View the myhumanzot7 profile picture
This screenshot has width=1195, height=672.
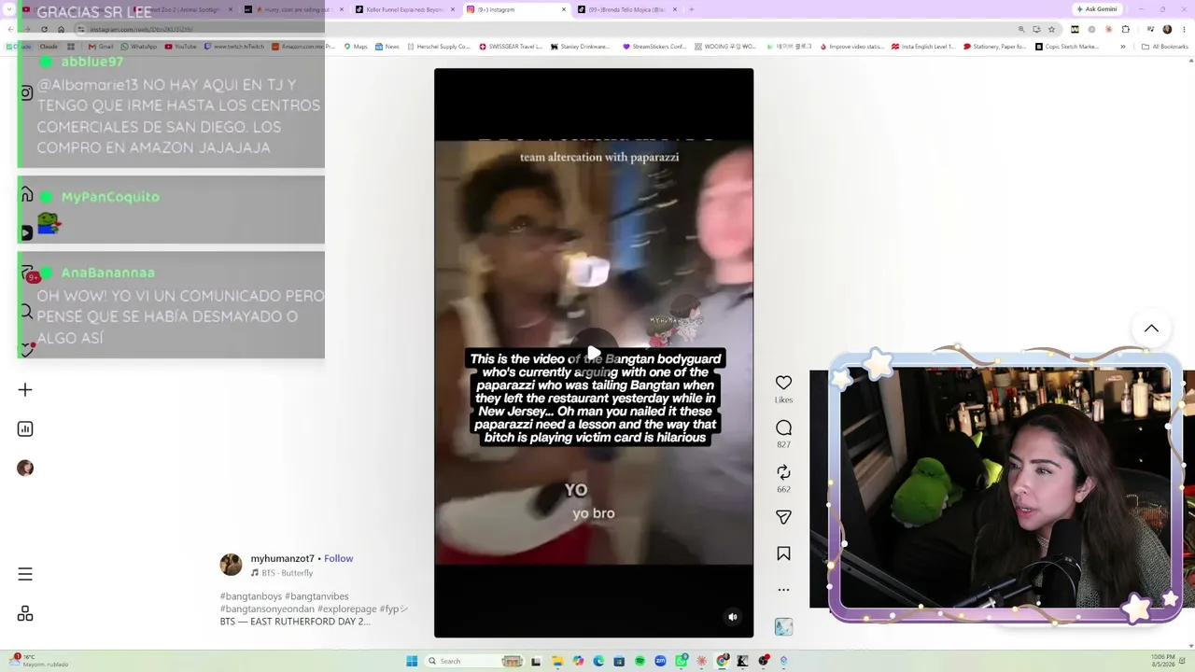[x=231, y=565]
